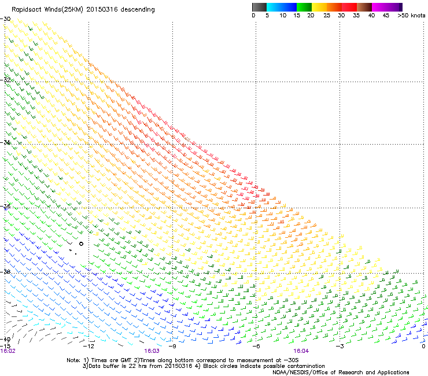Click the 0 longitude axis label

click(x=423, y=346)
